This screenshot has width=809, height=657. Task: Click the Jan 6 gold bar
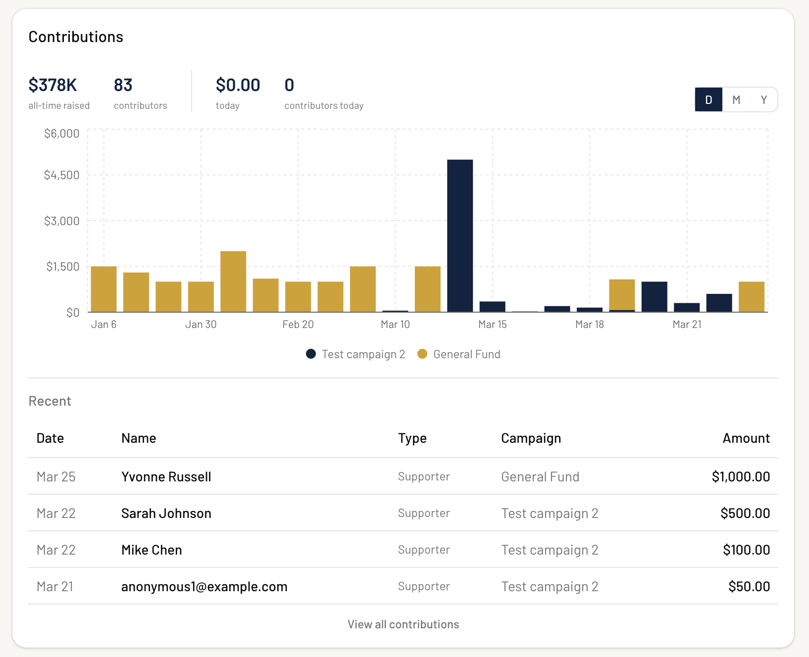point(103,289)
